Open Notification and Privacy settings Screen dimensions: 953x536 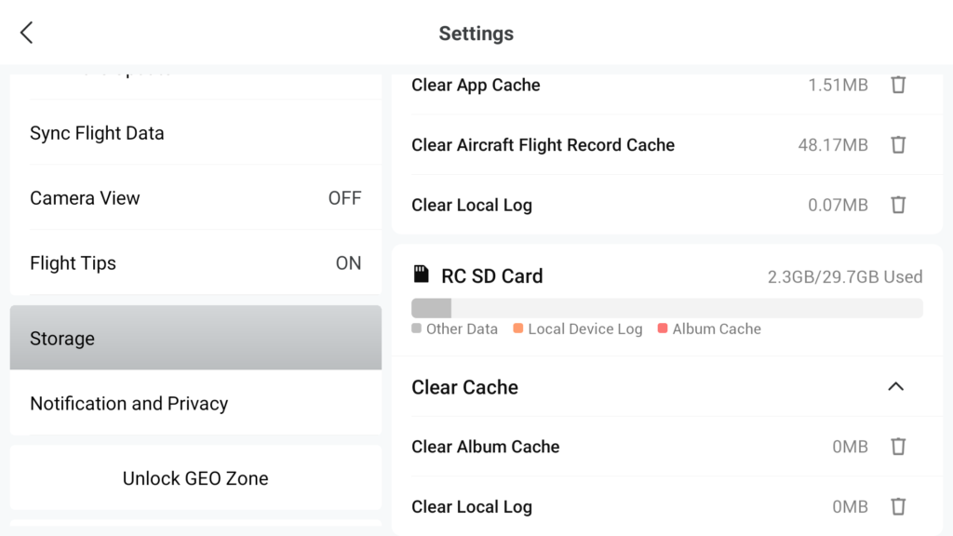195,403
